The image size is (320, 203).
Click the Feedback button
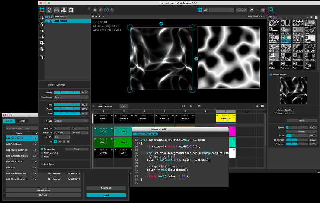[241, 10]
